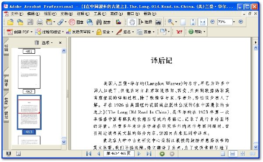The width and height of the screenshot is (263, 162).
Task: Click thumbnail panel scroll up arrow
Action: (64, 51)
